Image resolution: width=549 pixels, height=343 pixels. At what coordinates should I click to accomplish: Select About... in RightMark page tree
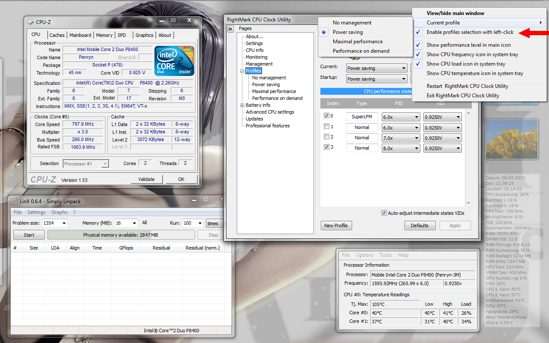254,36
